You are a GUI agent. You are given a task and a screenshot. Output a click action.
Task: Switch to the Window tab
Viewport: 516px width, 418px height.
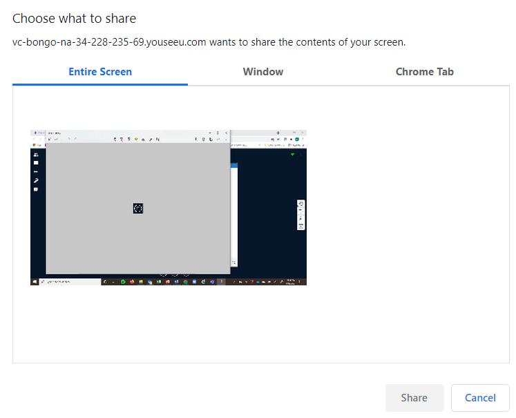[x=262, y=72]
